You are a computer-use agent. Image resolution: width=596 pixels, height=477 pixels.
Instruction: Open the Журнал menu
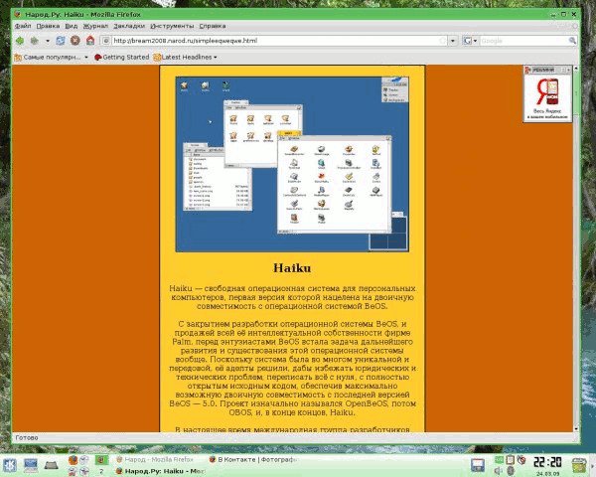(x=95, y=26)
